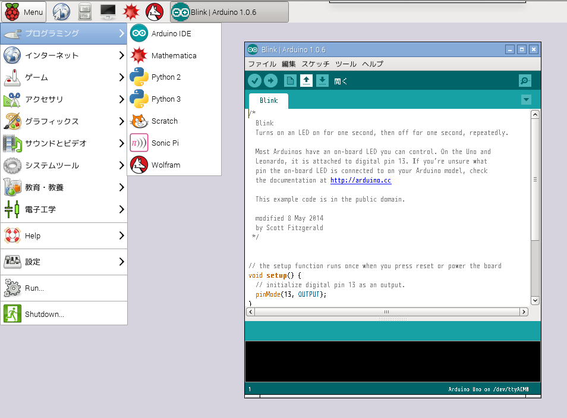Click the 'void setup() {' code line
This screenshot has height=418, width=567.
click(275, 275)
